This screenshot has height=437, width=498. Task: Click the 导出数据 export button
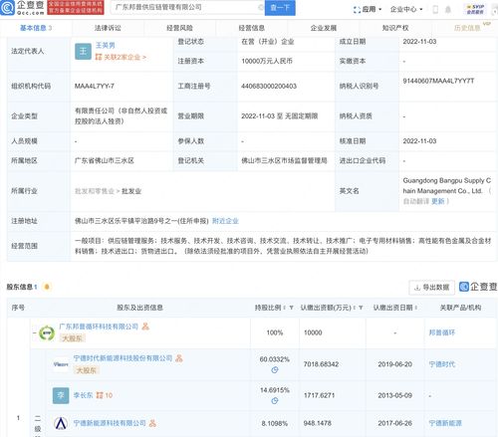[x=431, y=288]
